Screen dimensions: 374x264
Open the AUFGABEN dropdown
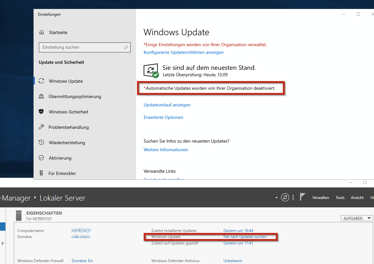tap(357, 219)
